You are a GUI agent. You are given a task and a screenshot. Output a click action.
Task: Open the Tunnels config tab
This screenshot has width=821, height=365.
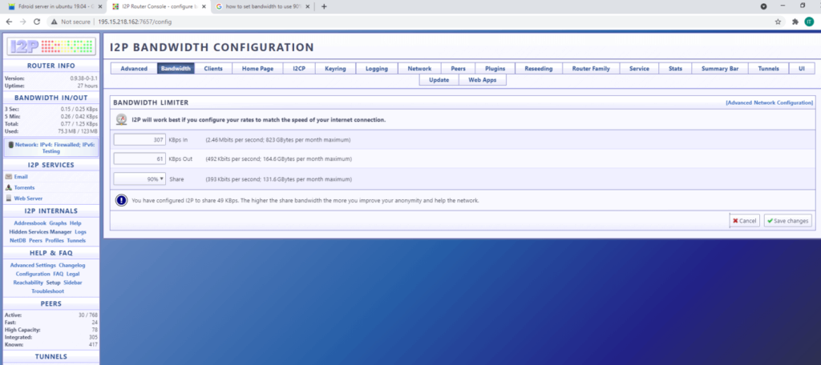(769, 69)
